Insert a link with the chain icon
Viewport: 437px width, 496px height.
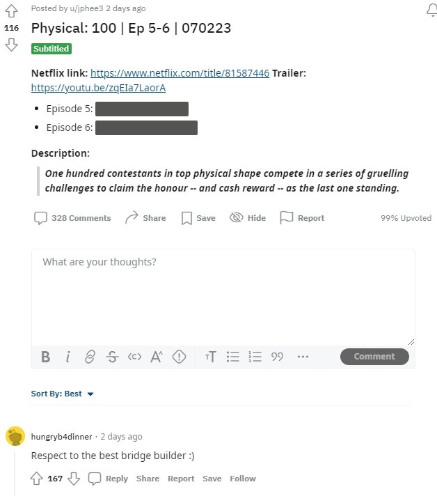90,357
